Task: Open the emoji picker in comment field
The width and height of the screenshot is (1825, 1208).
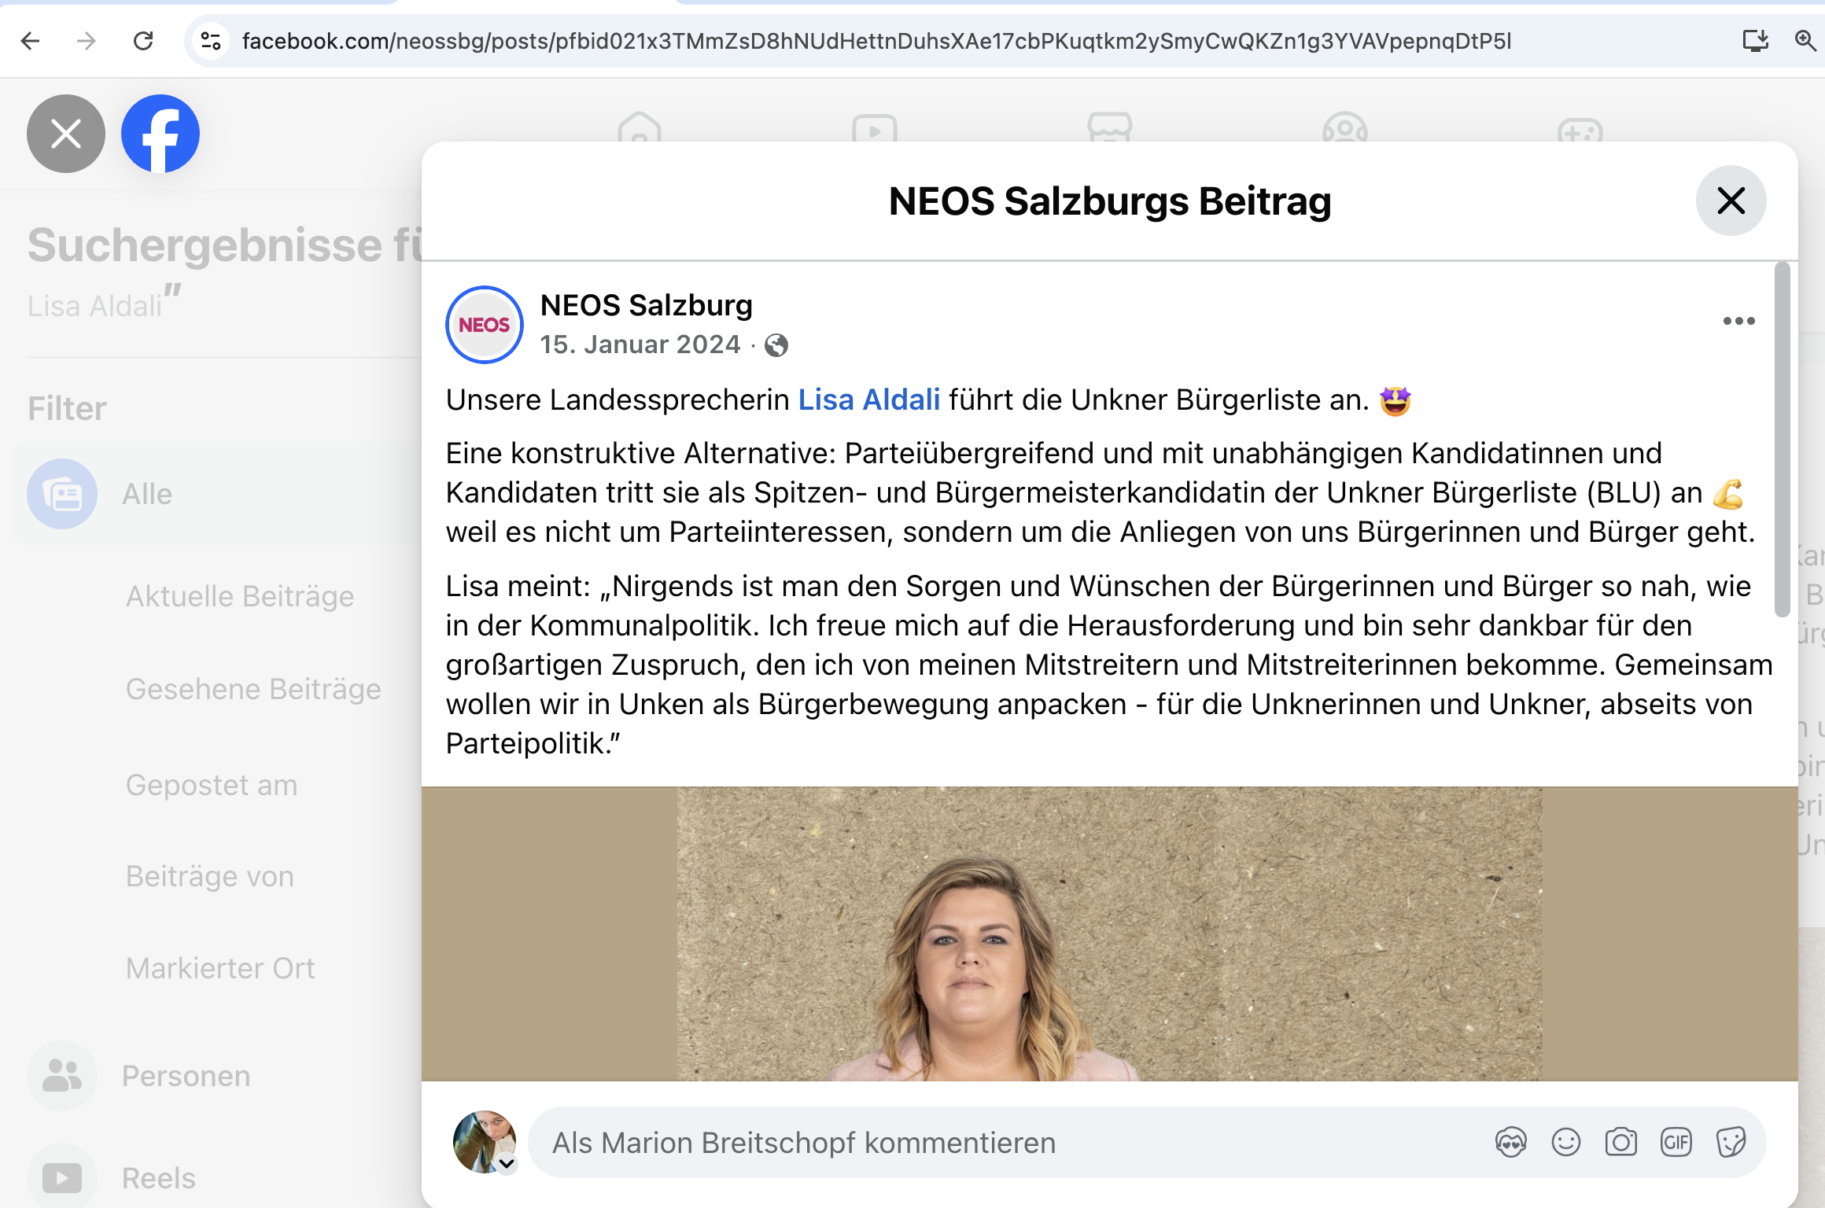Action: pyautogui.click(x=1565, y=1143)
